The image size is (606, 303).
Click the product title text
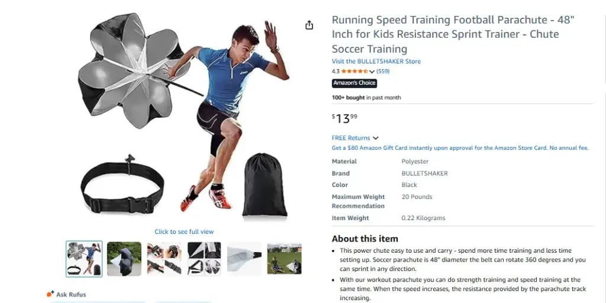point(453,34)
